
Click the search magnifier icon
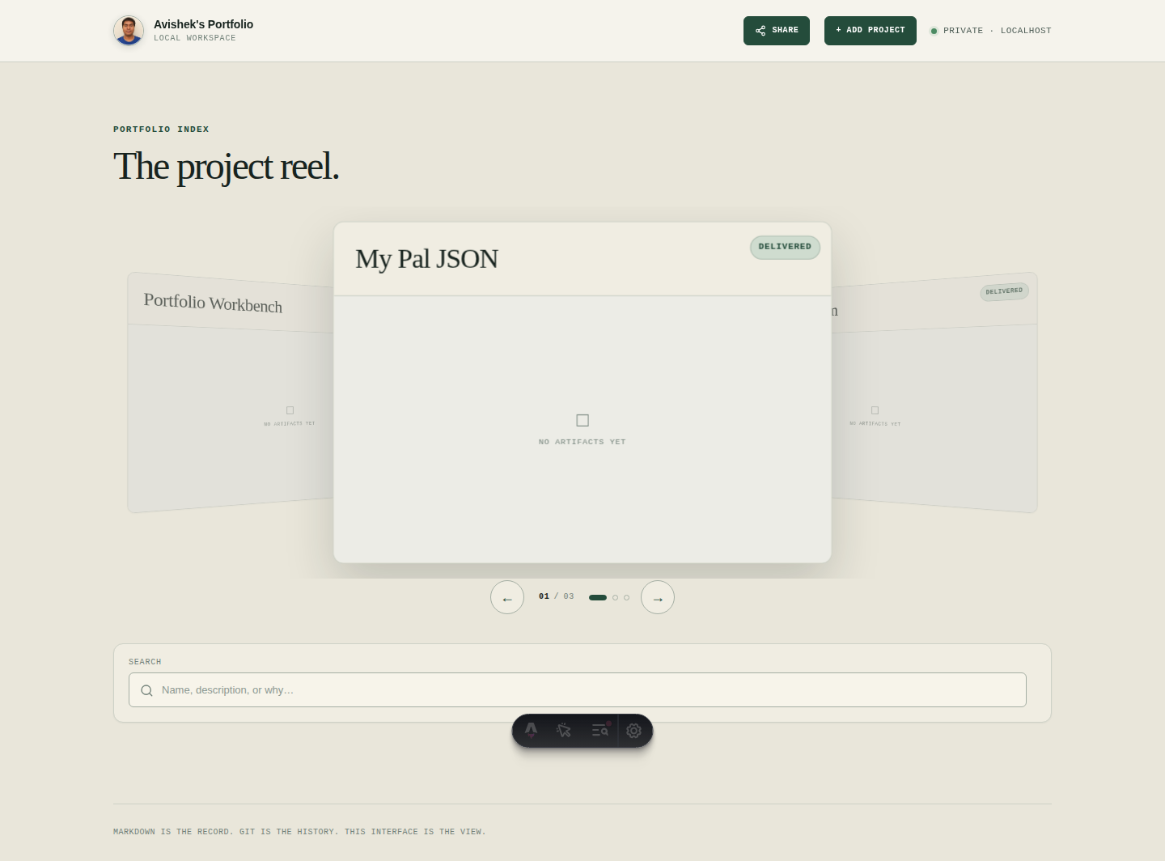(x=146, y=690)
